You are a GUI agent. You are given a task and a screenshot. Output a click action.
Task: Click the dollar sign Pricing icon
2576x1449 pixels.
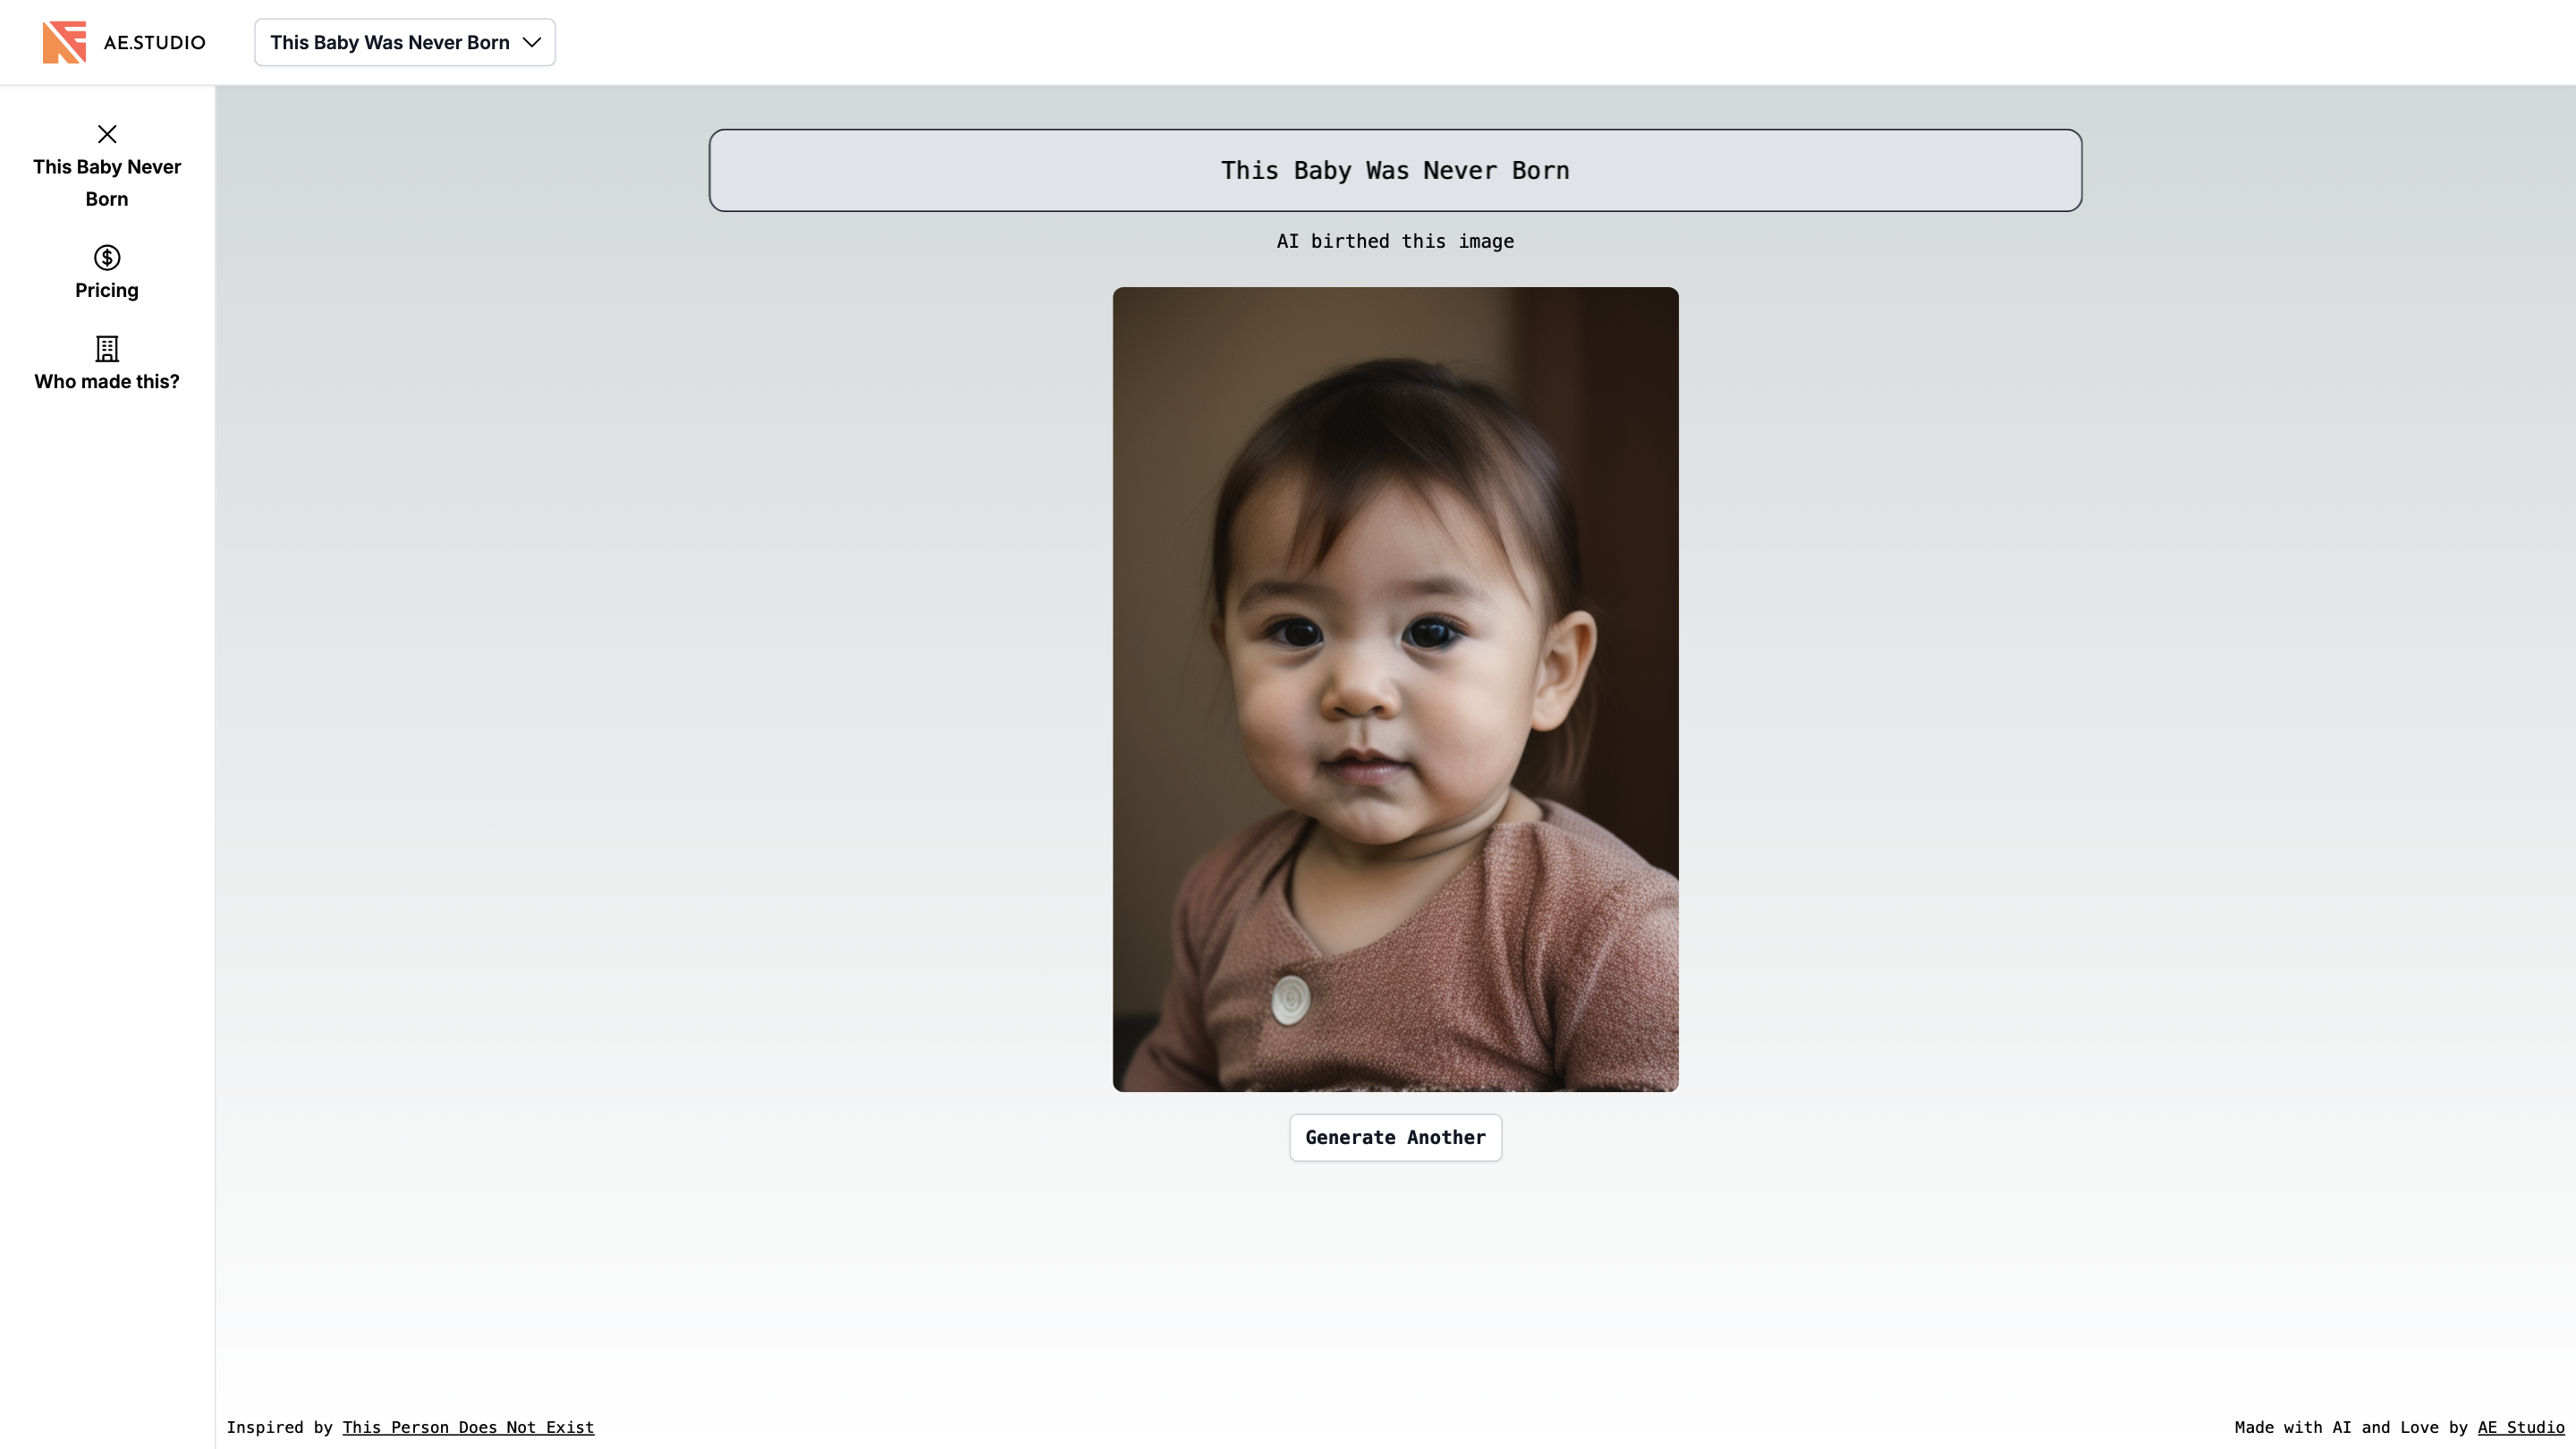[x=106, y=258]
